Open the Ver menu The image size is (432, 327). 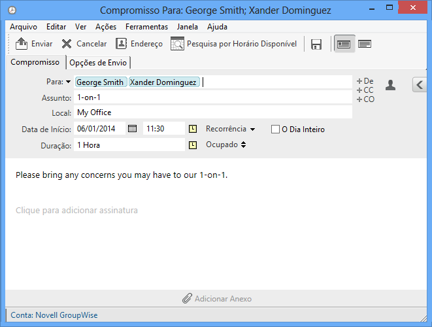pyautogui.click(x=81, y=27)
